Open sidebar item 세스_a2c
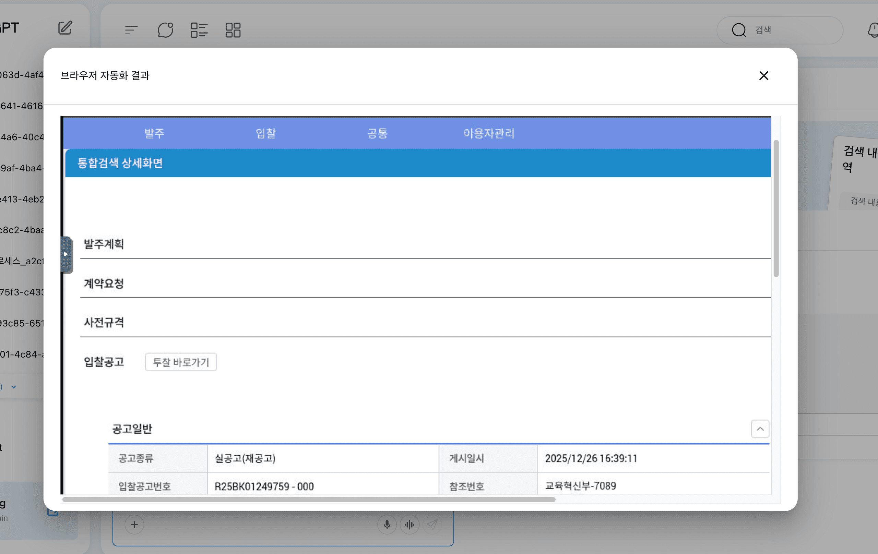Viewport: 878px width, 554px height. [22, 261]
